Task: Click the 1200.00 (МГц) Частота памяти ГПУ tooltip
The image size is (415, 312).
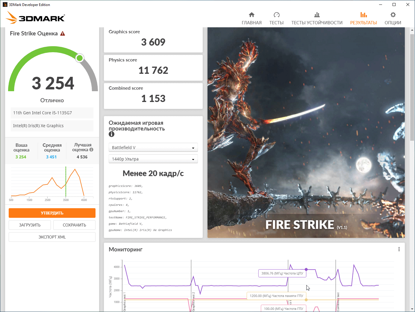Action: (276, 296)
